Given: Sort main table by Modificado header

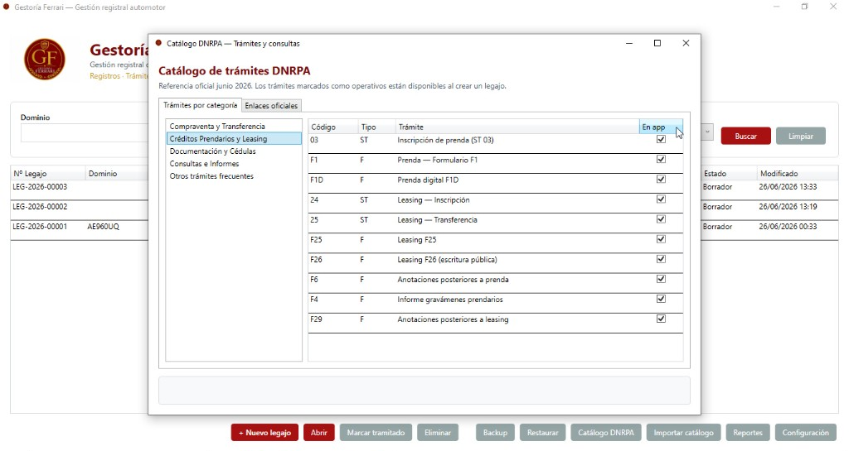Looking at the screenshot, I should click(x=797, y=174).
